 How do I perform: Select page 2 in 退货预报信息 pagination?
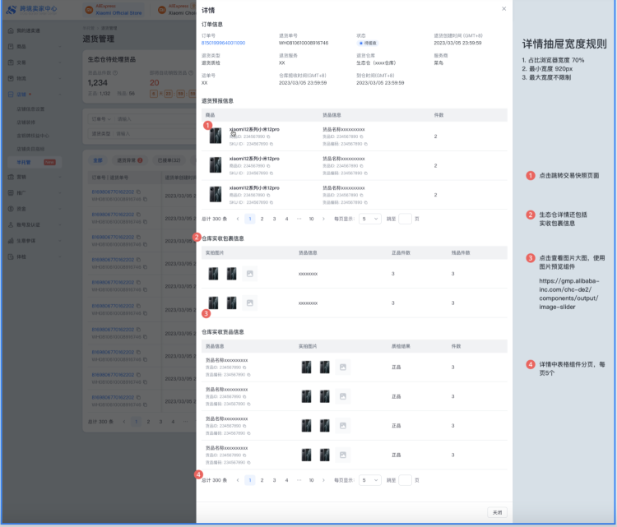click(x=262, y=219)
